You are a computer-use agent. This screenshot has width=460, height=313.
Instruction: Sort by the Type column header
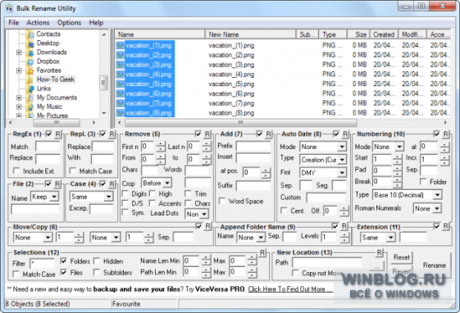333,34
